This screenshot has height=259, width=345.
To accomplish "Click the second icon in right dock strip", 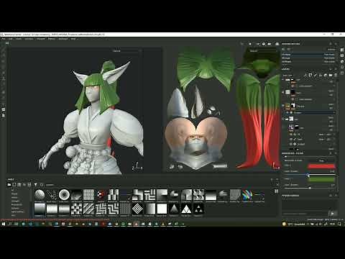I will click(342, 55).
